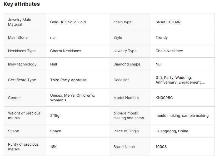
Task: Select the 2.15g weight value
Action: 55,116
